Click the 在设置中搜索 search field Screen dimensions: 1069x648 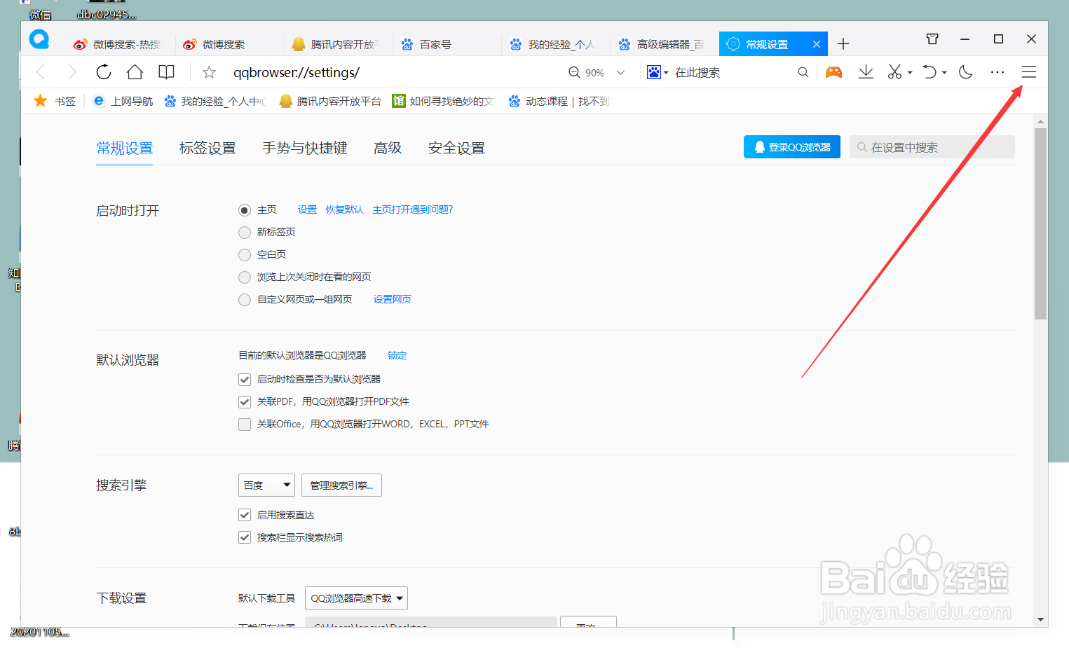click(932, 147)
